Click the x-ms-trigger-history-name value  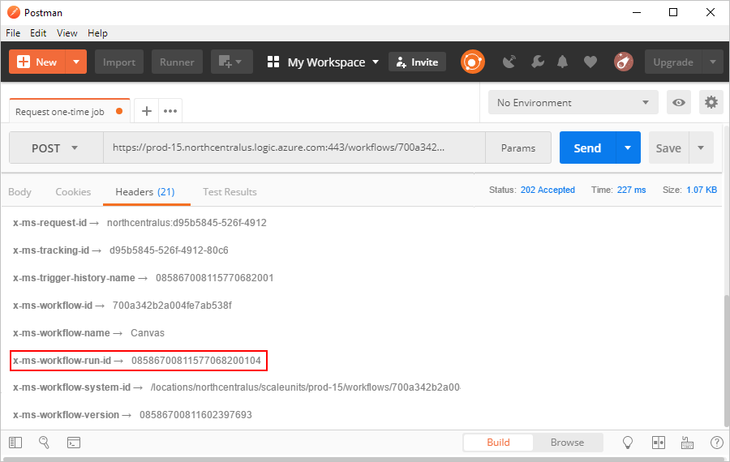tap(215, 278)
